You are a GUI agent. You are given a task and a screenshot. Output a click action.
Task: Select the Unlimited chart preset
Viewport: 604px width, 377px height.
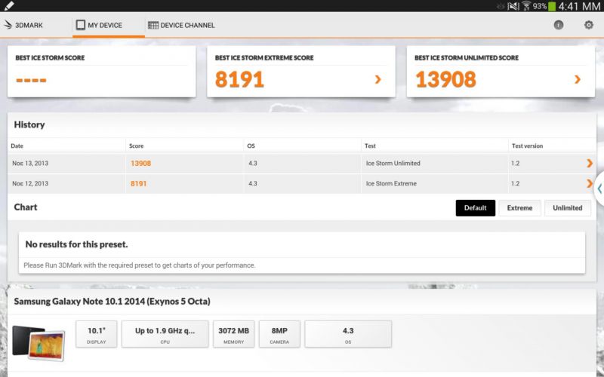click(x=568, y=208)
